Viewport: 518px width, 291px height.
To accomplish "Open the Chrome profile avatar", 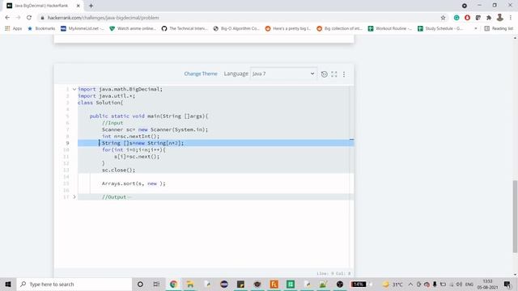I will pos(500,18).
